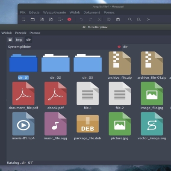Click the red close-document icon in toolbar
Image resolution: width=171 pixels, height=171 pixels.
coord(69,19)
